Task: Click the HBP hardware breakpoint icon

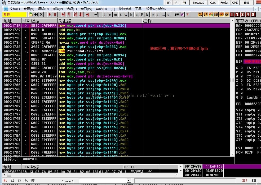Action: (x=216, y=15)
